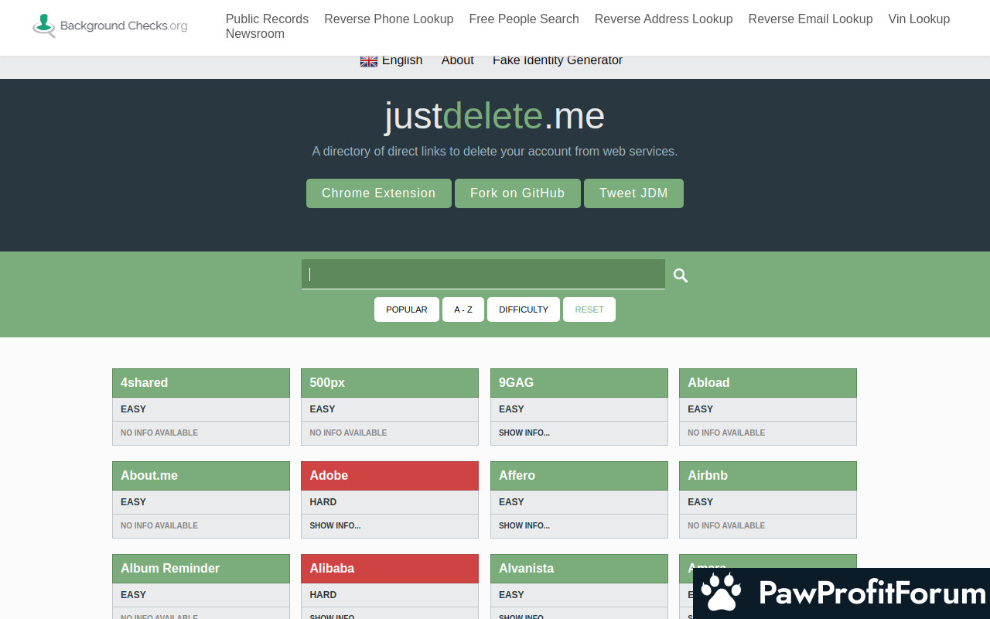990x619 pixels.
Task: Click the HARD label under Alibaba
Action: pyautogui.click(x=323, y=595)
